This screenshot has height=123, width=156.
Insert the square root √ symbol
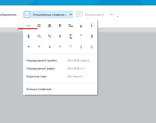click(92, 25)
